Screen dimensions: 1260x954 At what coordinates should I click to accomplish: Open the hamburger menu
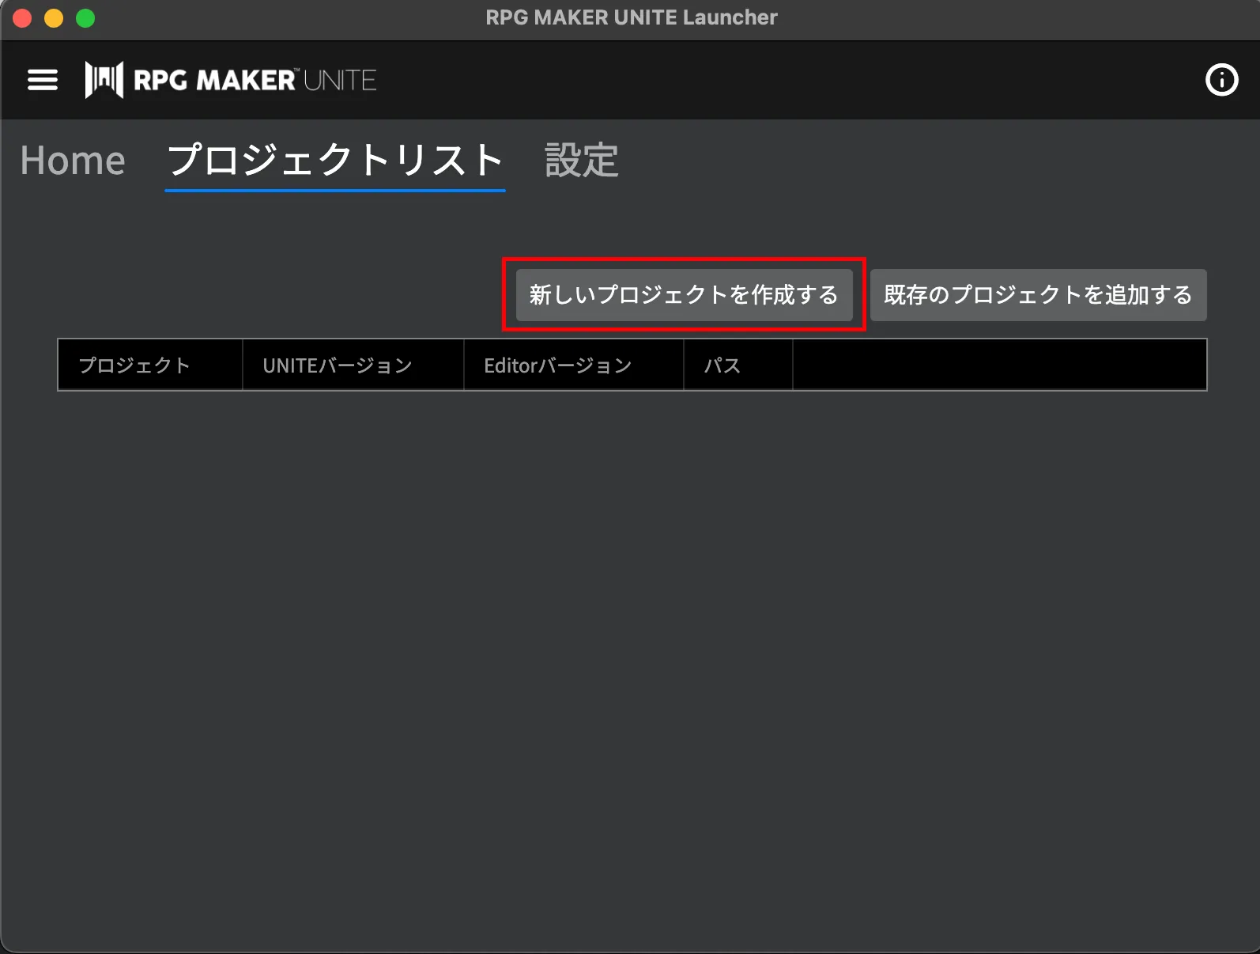coord(43,80)
